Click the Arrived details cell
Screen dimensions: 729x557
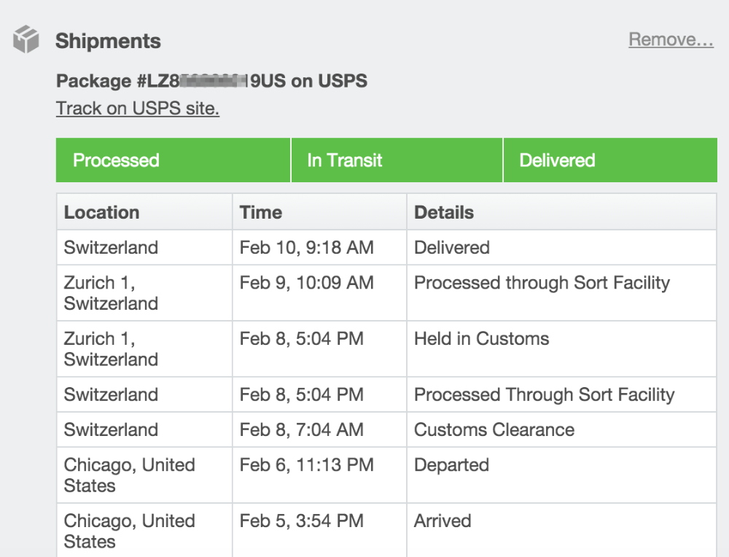click(x=443, y=521)
